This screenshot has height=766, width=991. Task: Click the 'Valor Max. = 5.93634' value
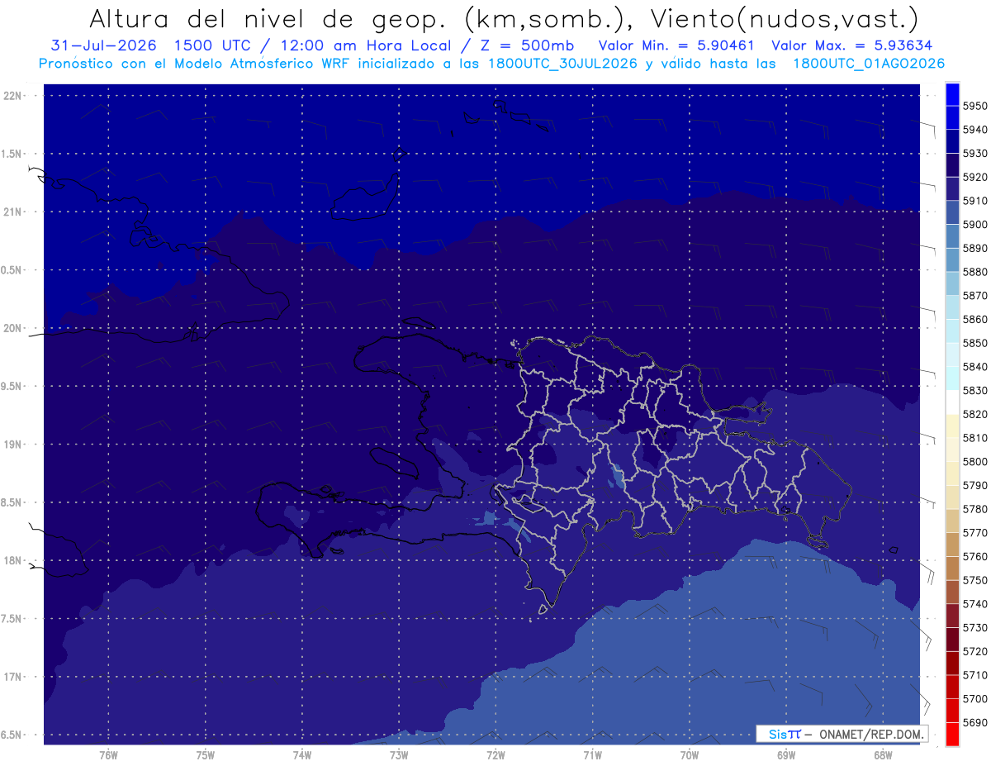click(853, 45)
